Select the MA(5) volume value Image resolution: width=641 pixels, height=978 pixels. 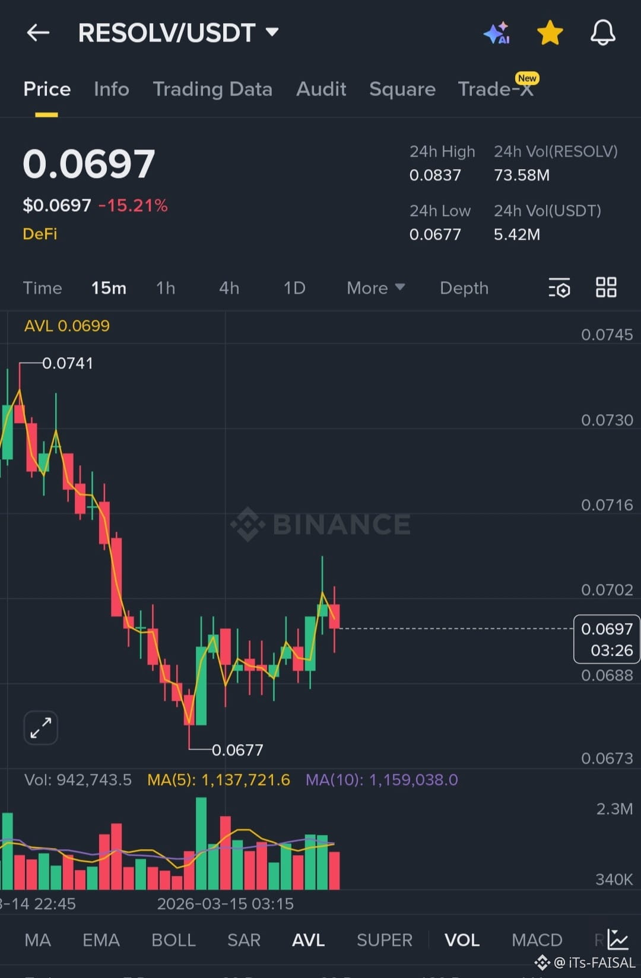point(219,780)
